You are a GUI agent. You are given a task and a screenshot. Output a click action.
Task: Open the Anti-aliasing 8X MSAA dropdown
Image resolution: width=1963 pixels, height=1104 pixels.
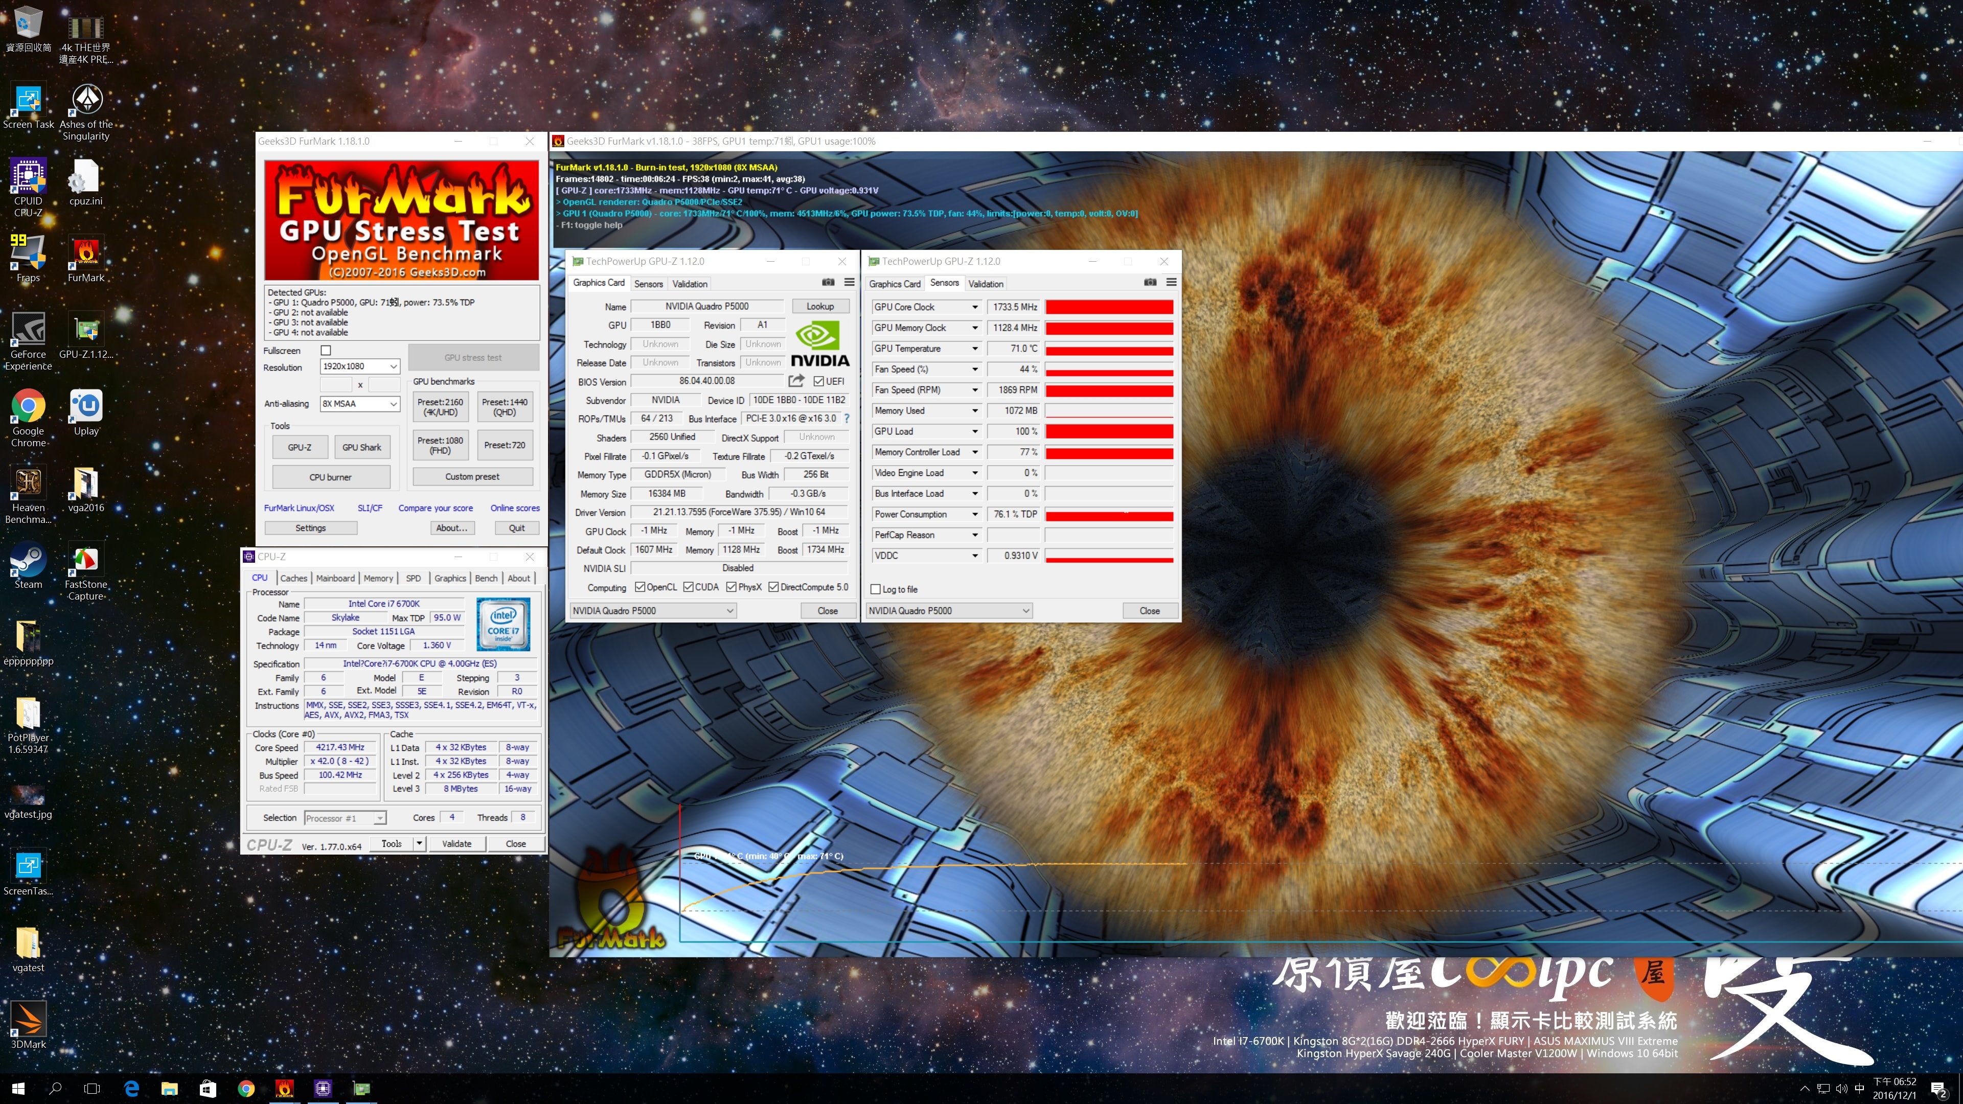pyautogui.click(x=360, y=404)
